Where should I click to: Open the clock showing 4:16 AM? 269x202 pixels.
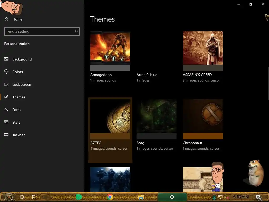point(241,197)
